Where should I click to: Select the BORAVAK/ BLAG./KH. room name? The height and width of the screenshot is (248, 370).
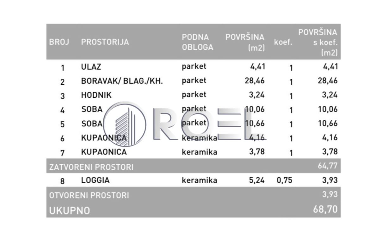click(122, 81)
